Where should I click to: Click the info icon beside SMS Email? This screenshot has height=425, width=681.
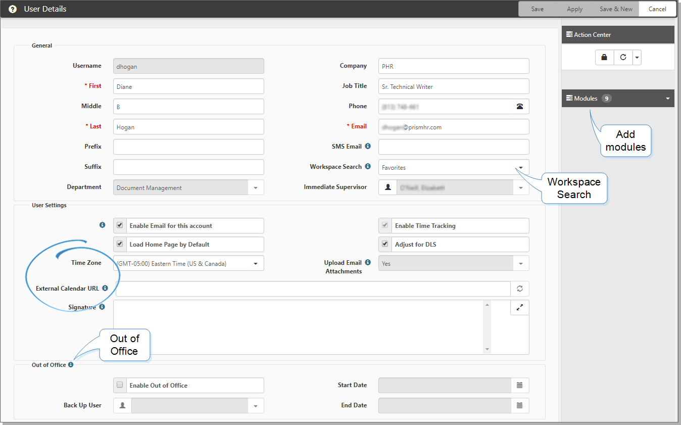tap(368, 147)
